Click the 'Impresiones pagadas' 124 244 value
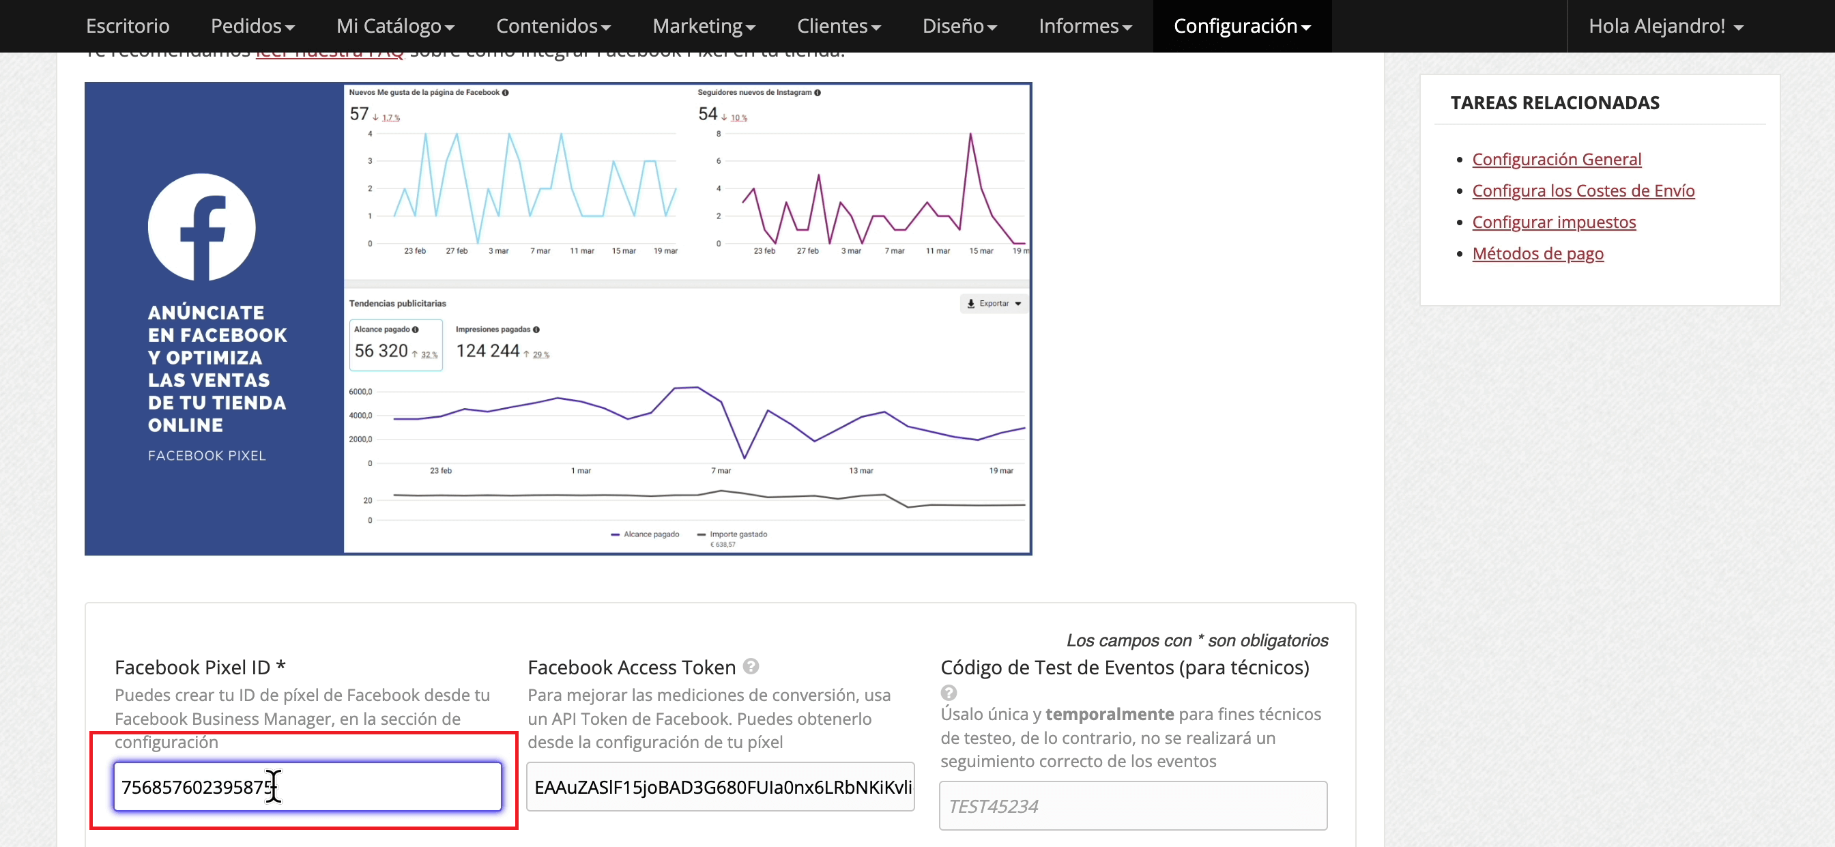This screenshot has height=847, width=1835. [488, 351]
